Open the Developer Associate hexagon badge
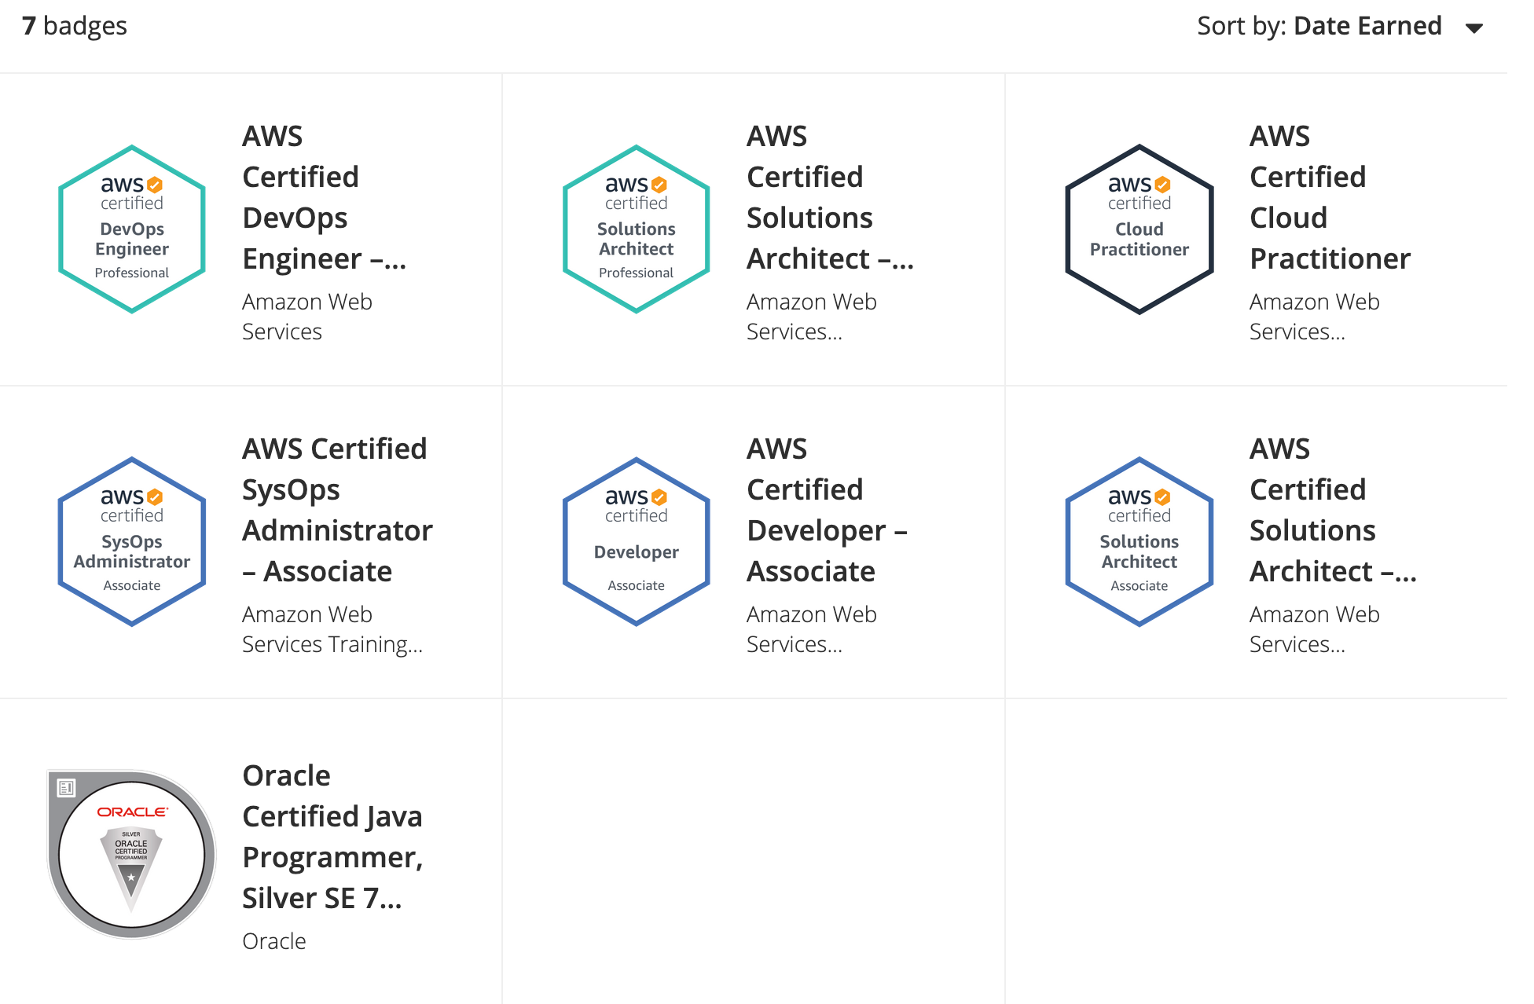The height and width of the screenshot is (1004, 1534). (x=637, y=542)
